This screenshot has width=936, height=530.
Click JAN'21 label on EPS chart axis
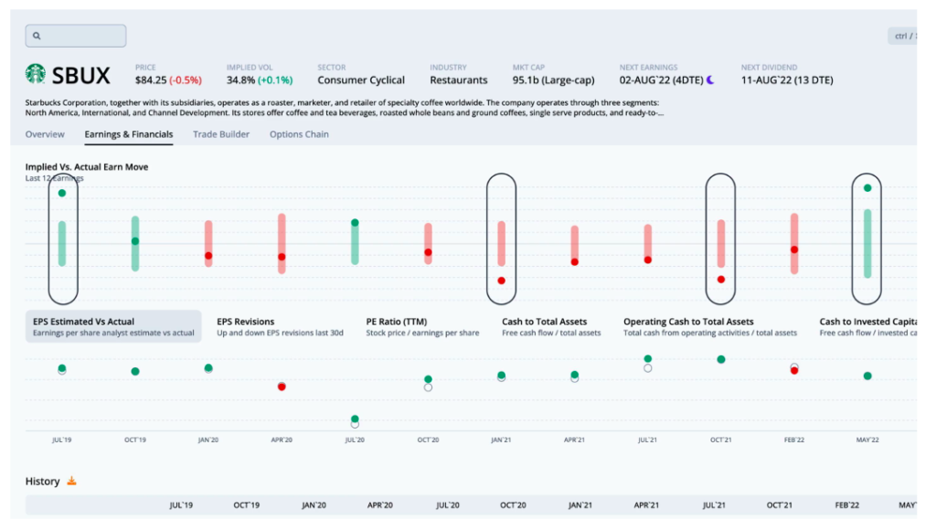[502, 440]
